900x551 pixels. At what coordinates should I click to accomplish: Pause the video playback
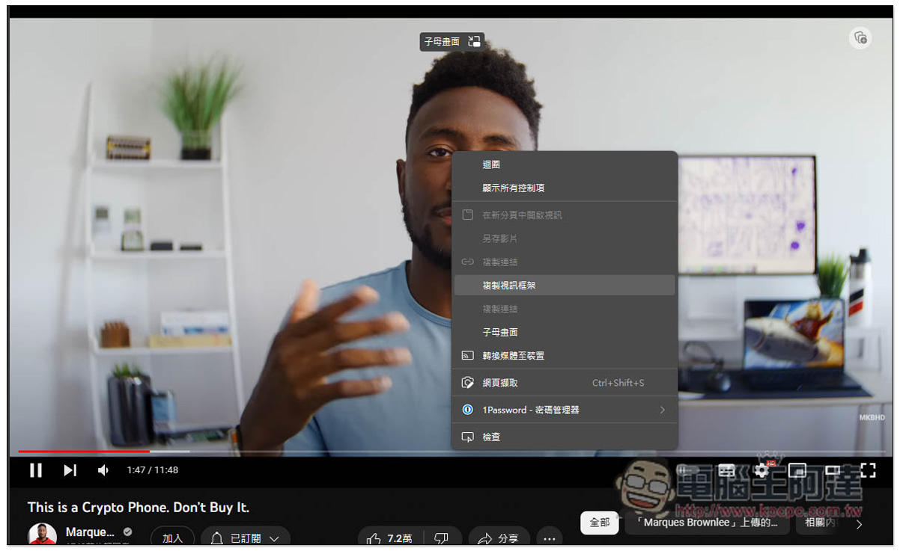click(35, 470)
